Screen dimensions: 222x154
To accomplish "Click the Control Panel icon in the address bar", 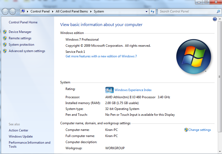I will (x=23, y=11).
